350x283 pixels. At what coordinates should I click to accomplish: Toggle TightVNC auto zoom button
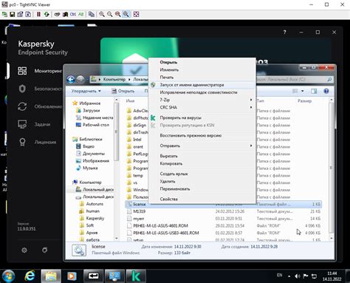pos(126,14)
